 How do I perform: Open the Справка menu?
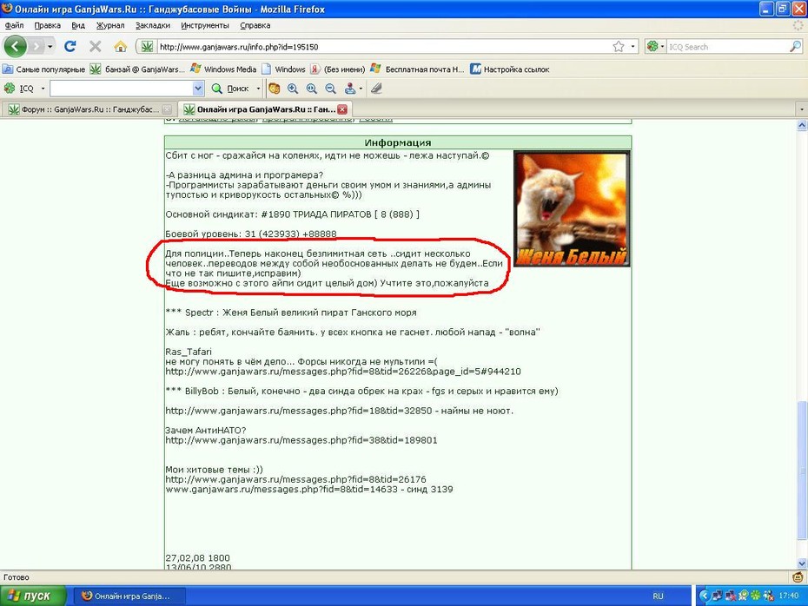255,25
